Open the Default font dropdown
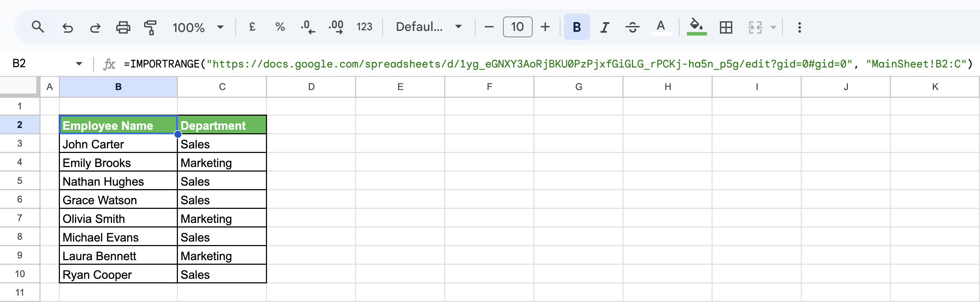The width and height of the screenshot is (980, 302). point(429,27)
